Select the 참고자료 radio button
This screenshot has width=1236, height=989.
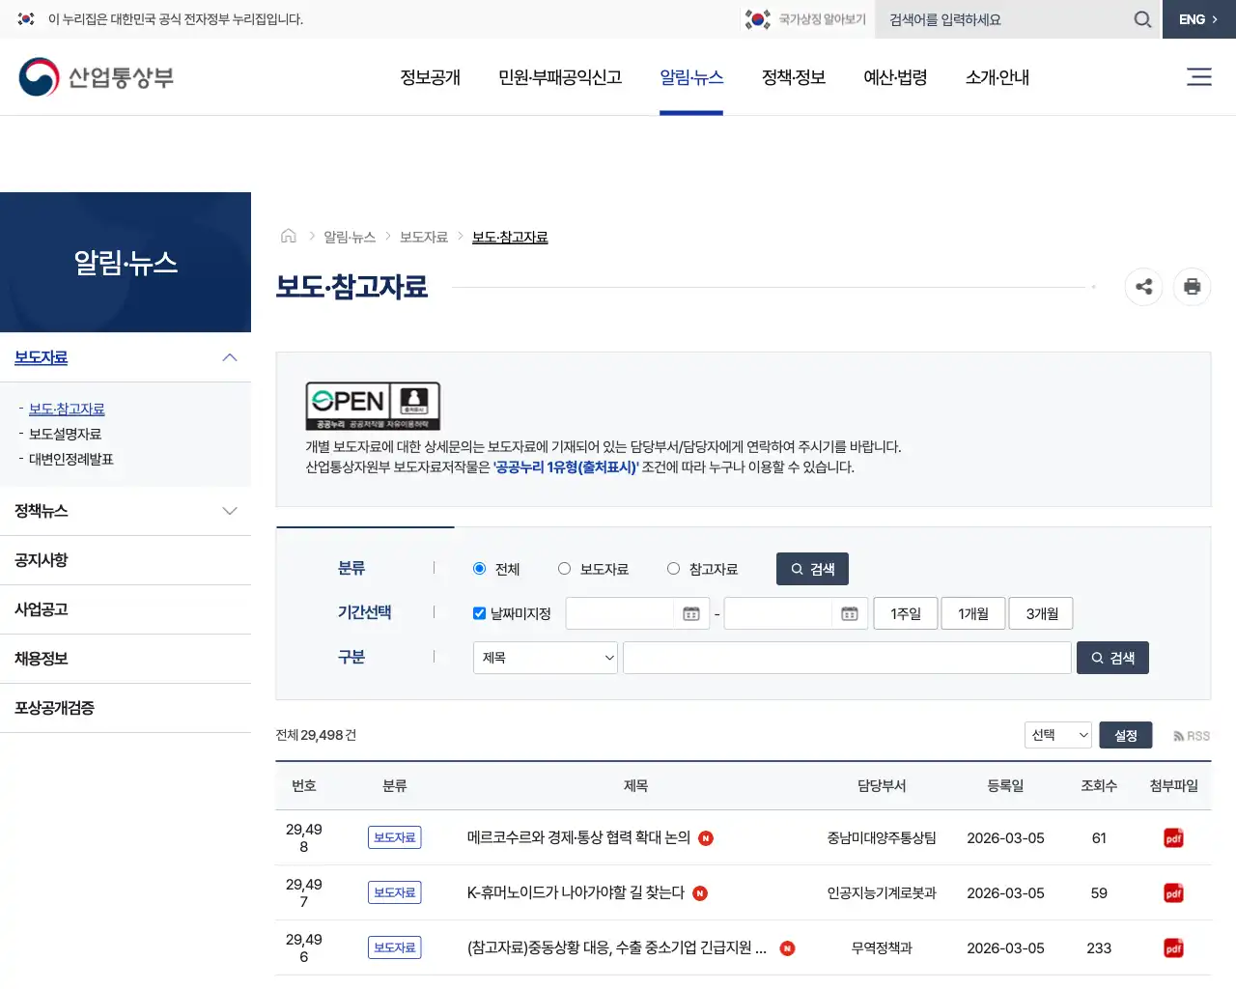(673, 569)
